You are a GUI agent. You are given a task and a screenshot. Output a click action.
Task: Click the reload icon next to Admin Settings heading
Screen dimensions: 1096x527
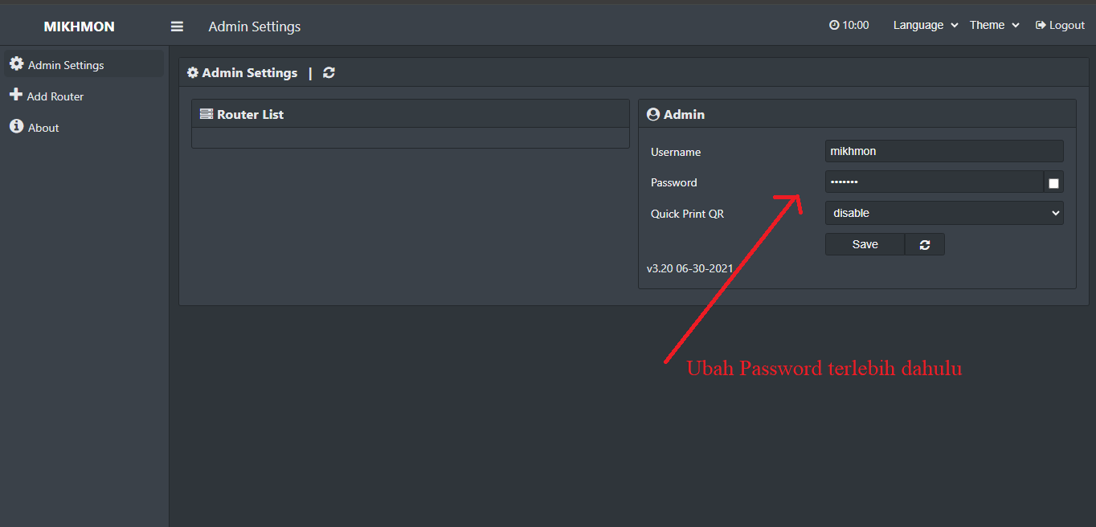pyautogui.click(x=329, y=72)
